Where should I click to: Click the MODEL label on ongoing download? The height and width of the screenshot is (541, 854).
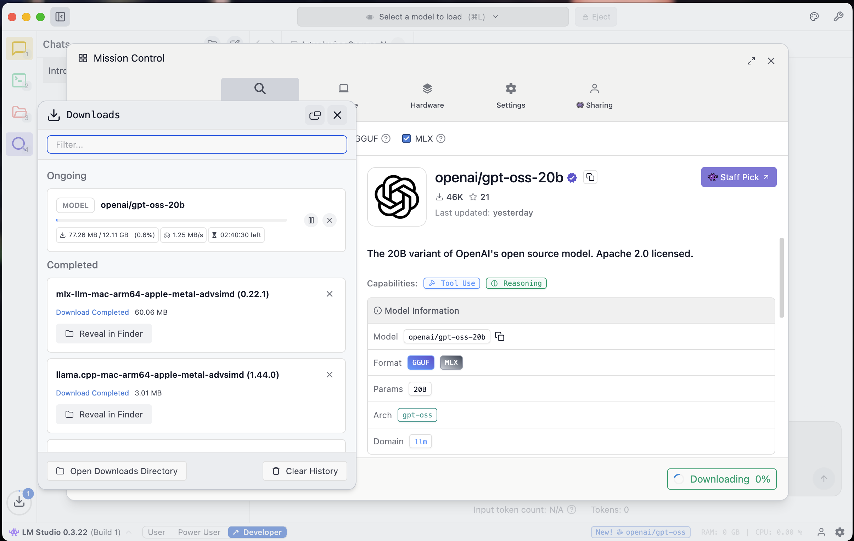click(75, 205)
